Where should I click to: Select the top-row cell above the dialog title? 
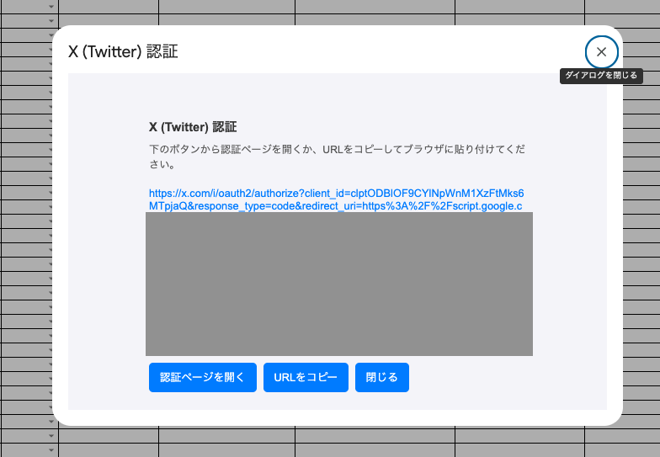(x=108, y=7)
